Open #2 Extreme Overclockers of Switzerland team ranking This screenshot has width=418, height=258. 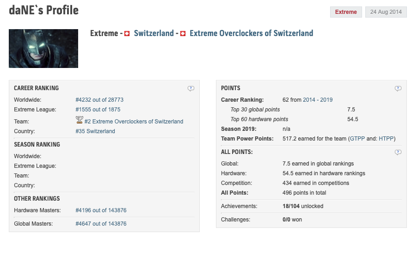(134, 122)
